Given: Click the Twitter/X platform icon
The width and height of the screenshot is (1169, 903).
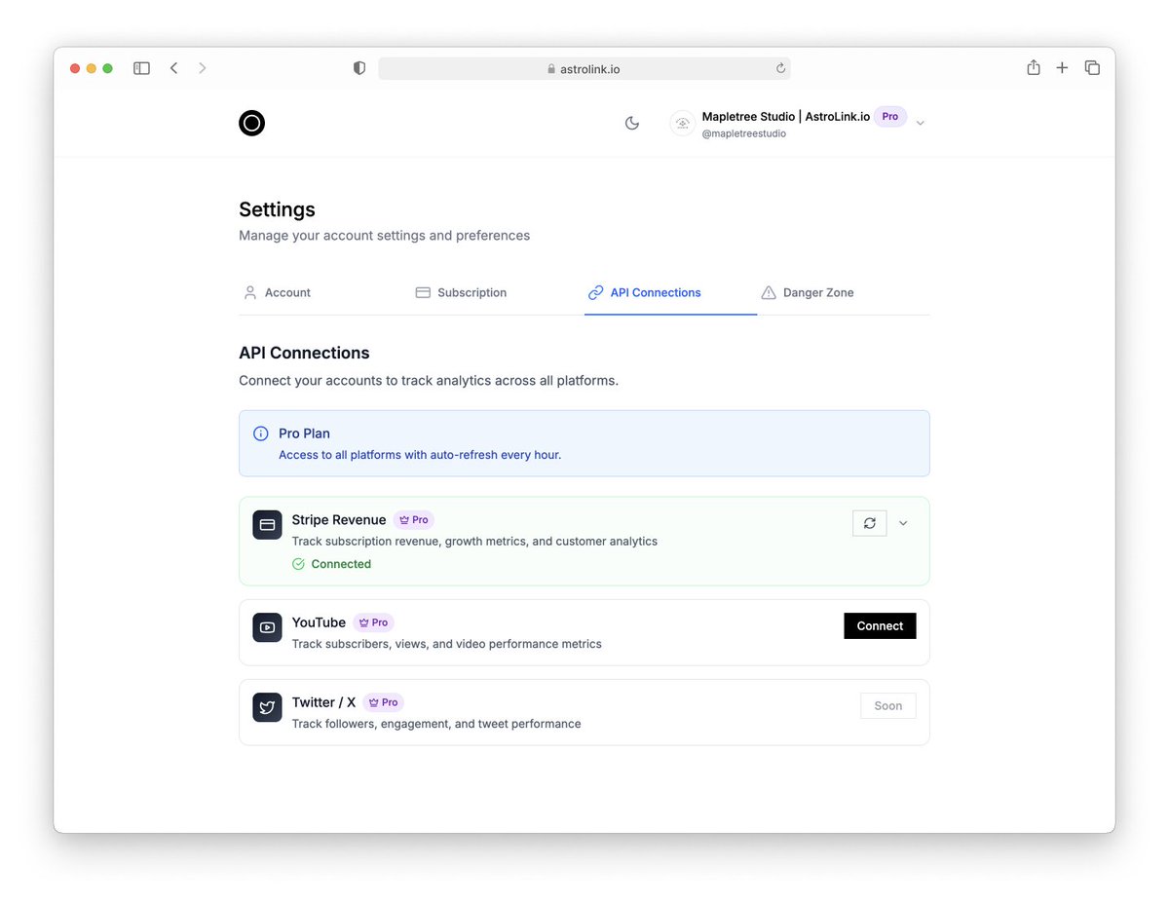Looking at the screenshot, I should pyautogui.click(x=267, y=707).
